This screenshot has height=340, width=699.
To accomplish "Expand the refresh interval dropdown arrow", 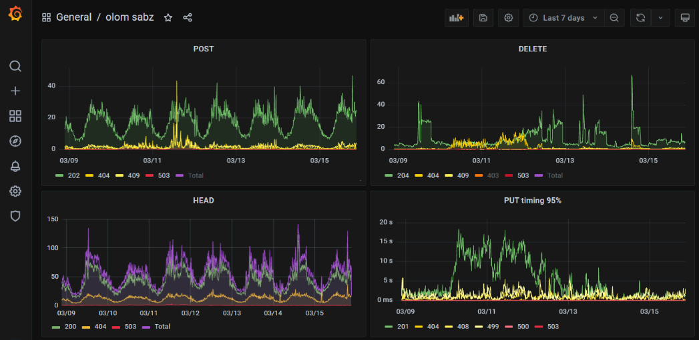I will [x=660, y=18].
